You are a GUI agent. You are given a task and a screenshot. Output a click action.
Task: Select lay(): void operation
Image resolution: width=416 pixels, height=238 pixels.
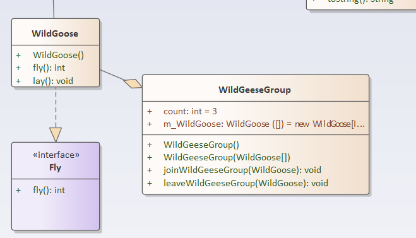[53, 81]
